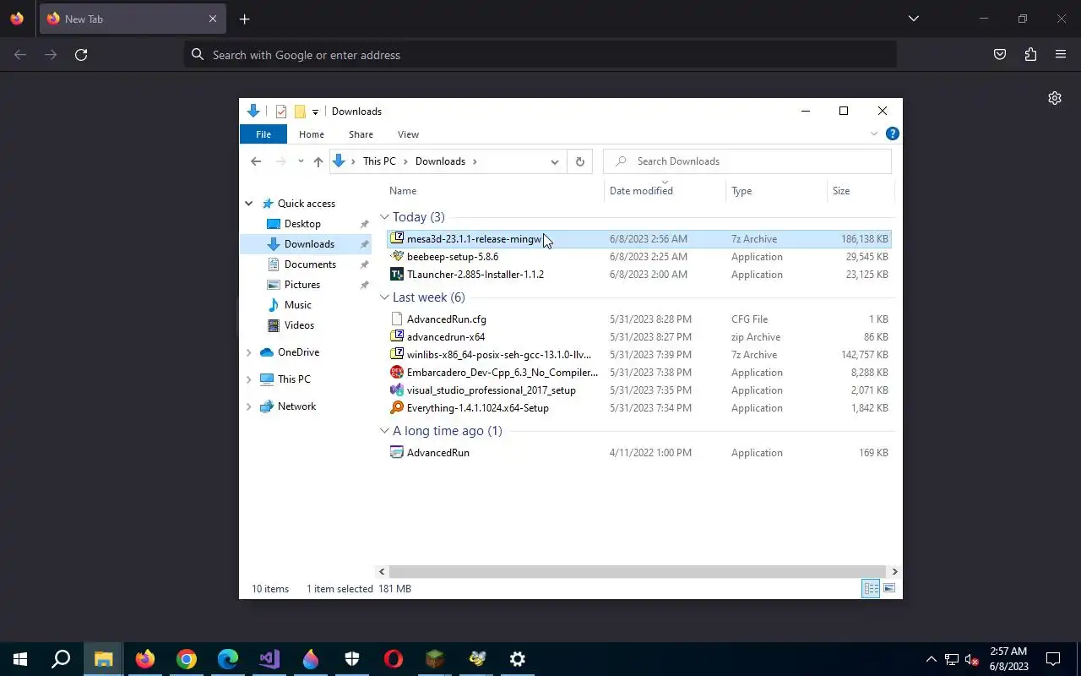Refresh the Downloads folder view
Viewport: 1081px width, 676px height.
tap(579, 161)
